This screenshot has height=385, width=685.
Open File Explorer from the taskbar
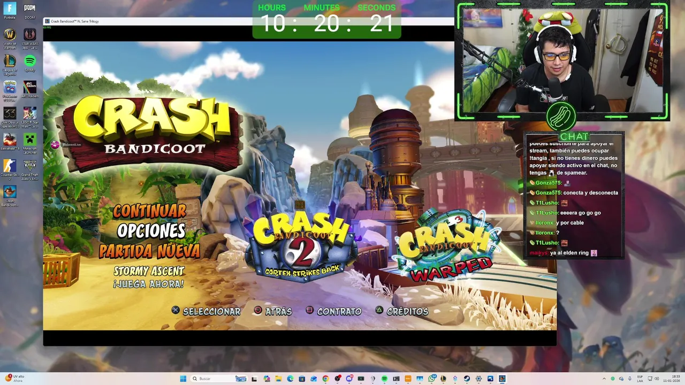[278, 379]
